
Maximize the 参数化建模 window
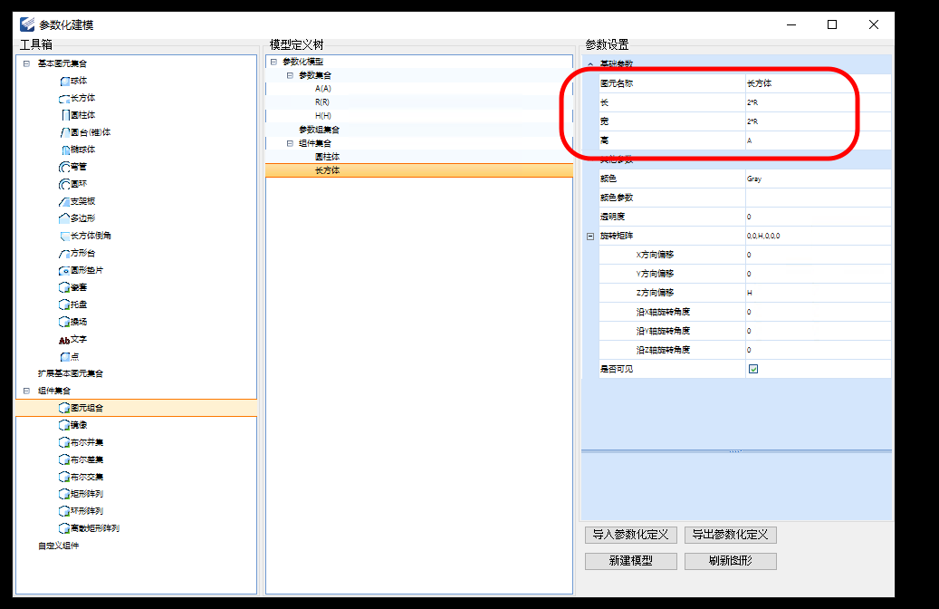coord(832,24)
